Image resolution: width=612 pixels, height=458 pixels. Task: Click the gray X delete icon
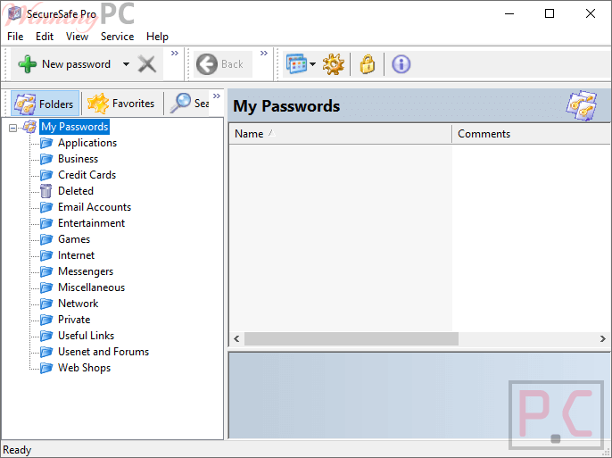click(x=147, y=64)
